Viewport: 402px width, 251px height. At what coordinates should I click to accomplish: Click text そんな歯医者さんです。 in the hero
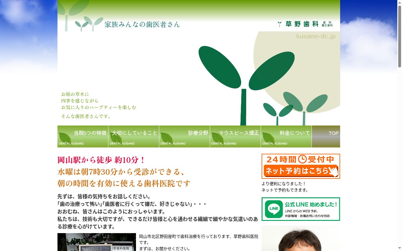pos(86,116)
